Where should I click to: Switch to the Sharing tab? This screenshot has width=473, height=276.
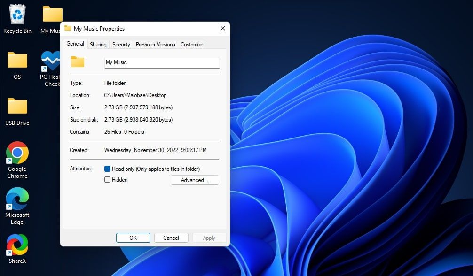pyautogui.click(x=98, y=44)
